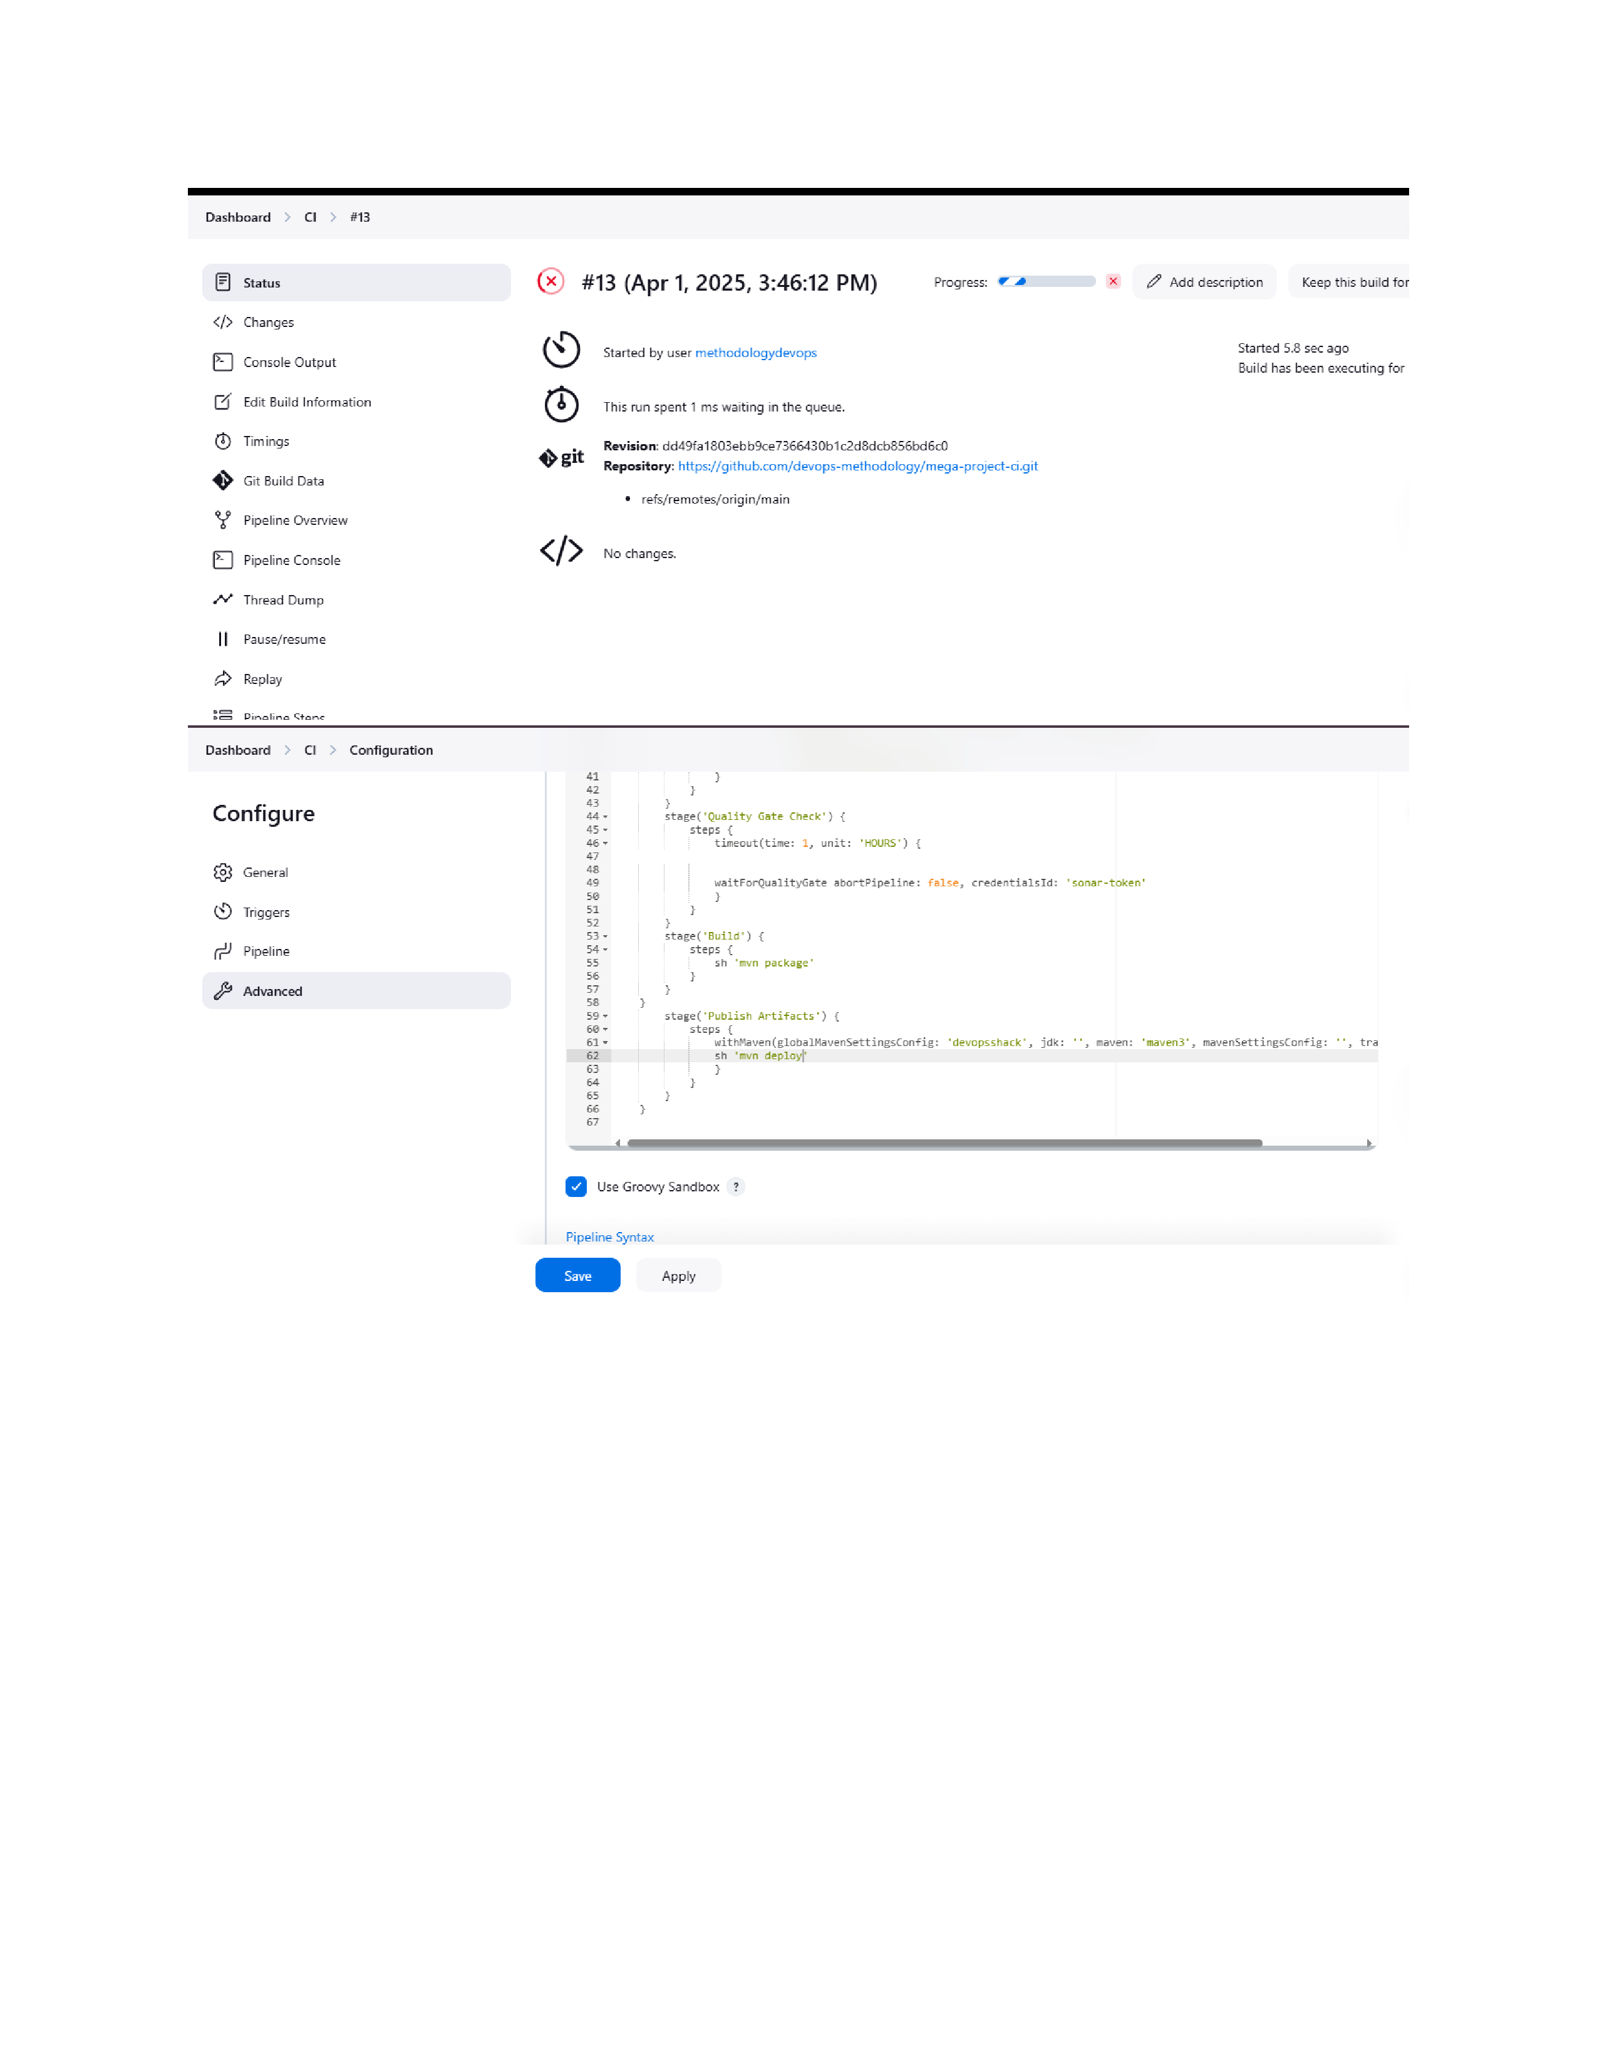Collapse code fold arrow at line 61

click(x=606, y=1043)
